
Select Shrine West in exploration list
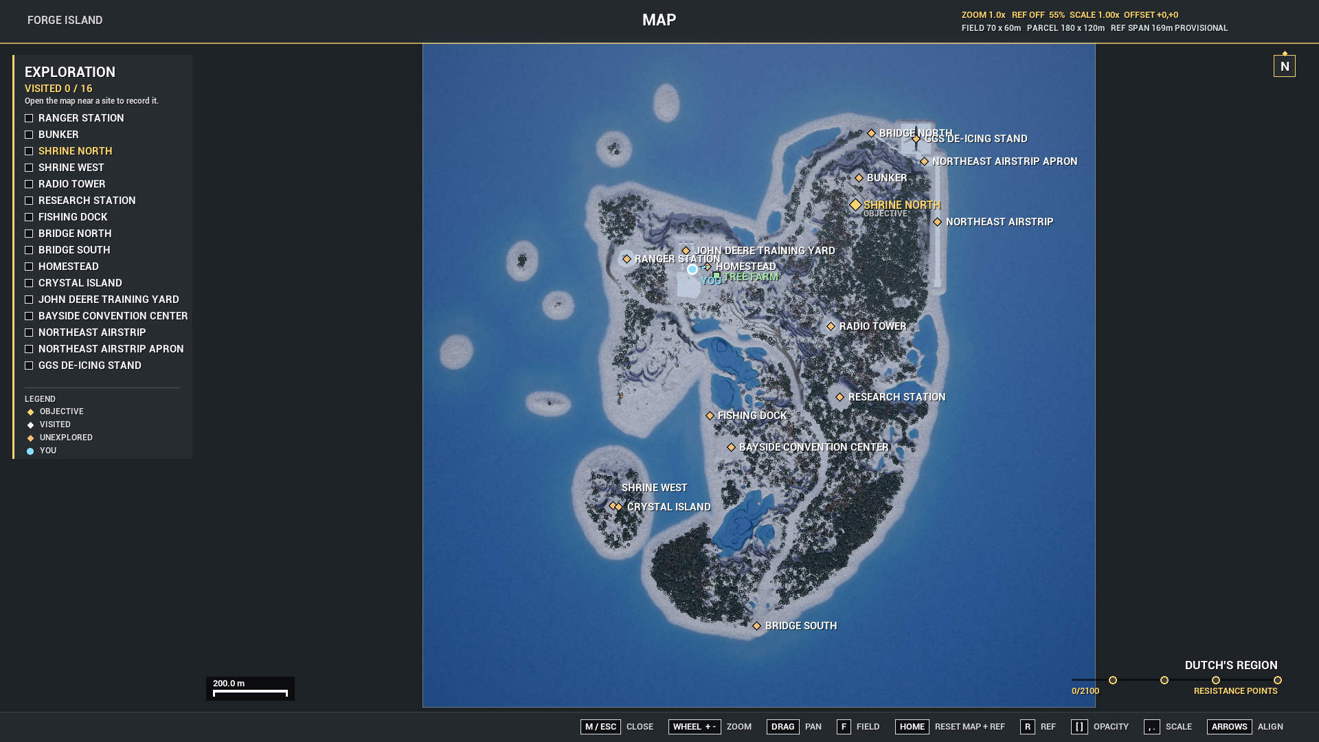pyautogui.click(x=71, y=168)
